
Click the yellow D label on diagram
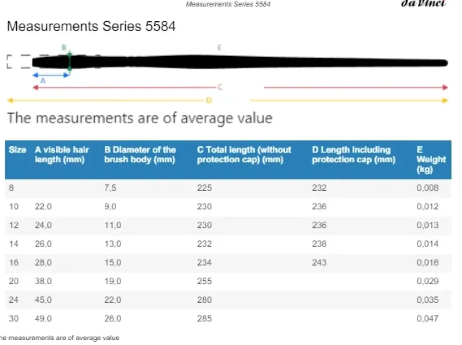point(209,100)
